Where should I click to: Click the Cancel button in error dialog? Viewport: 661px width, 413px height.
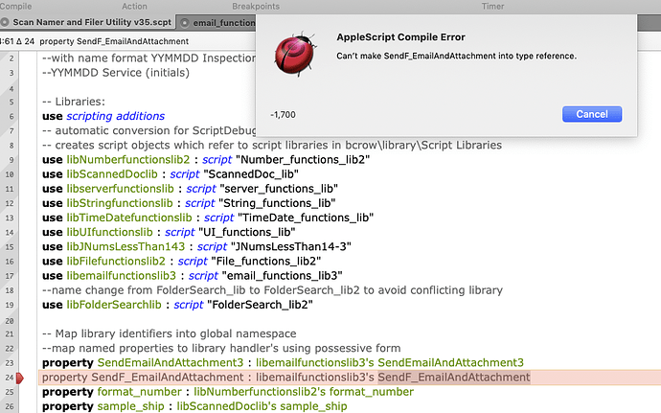pyautogui.click(x=591, y=114)
